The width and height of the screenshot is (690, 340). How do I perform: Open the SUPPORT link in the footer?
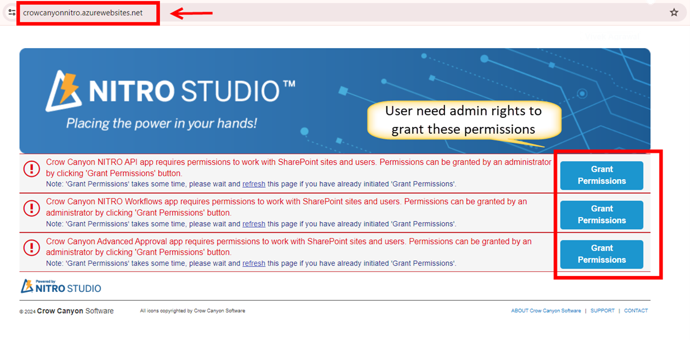point(602,310)
